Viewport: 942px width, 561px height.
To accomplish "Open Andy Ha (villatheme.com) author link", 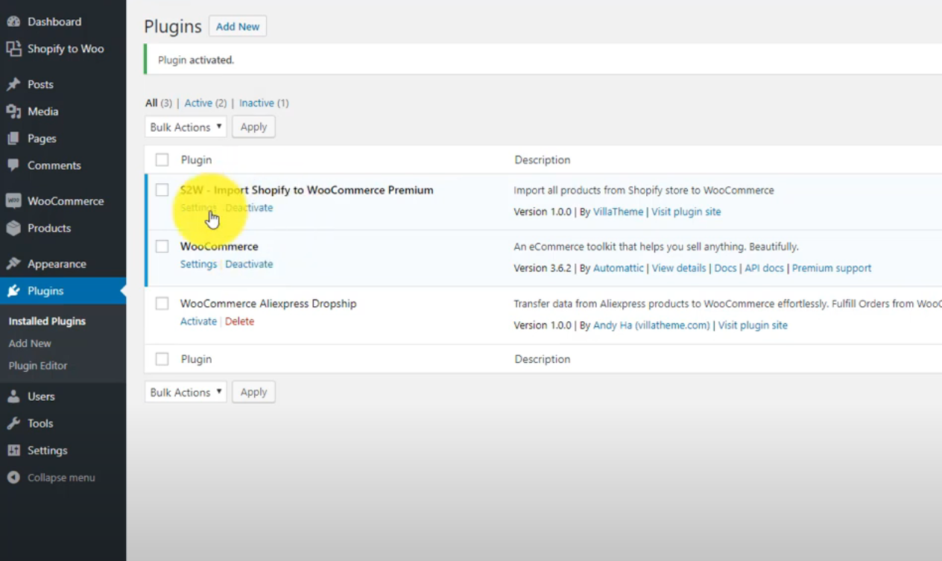I will point(651,325).
